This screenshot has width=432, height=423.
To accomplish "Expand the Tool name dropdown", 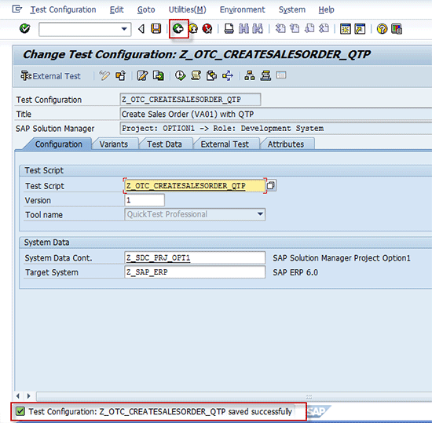I will [260, 214].
